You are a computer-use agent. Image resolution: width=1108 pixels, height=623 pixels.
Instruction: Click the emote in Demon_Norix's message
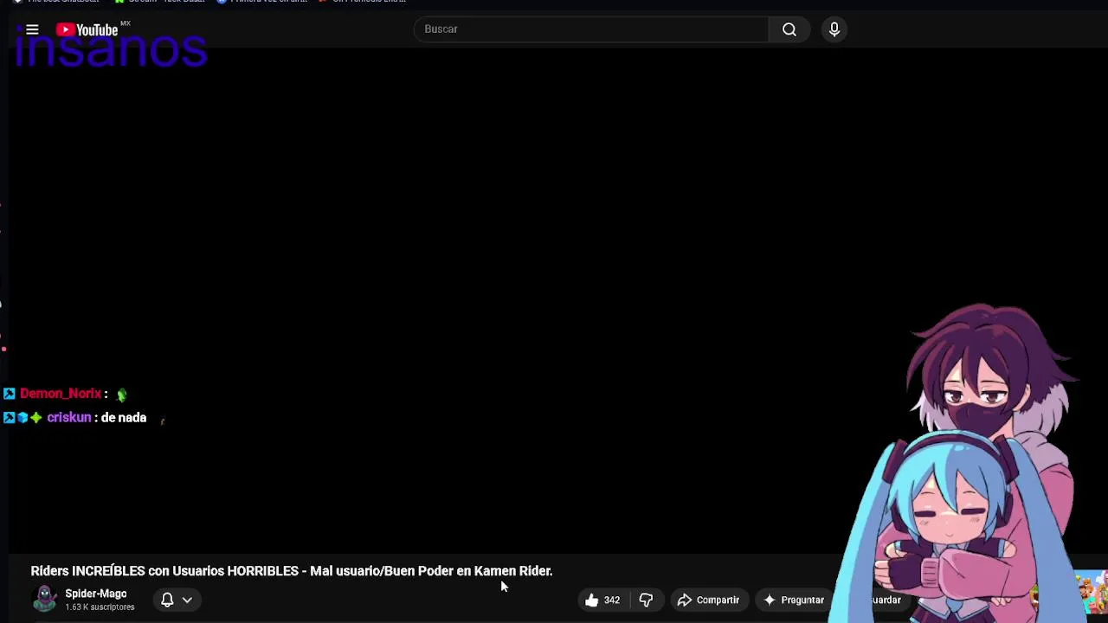click(121, 395)
